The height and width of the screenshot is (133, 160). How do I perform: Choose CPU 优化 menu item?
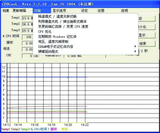click(x=85, y=31)
